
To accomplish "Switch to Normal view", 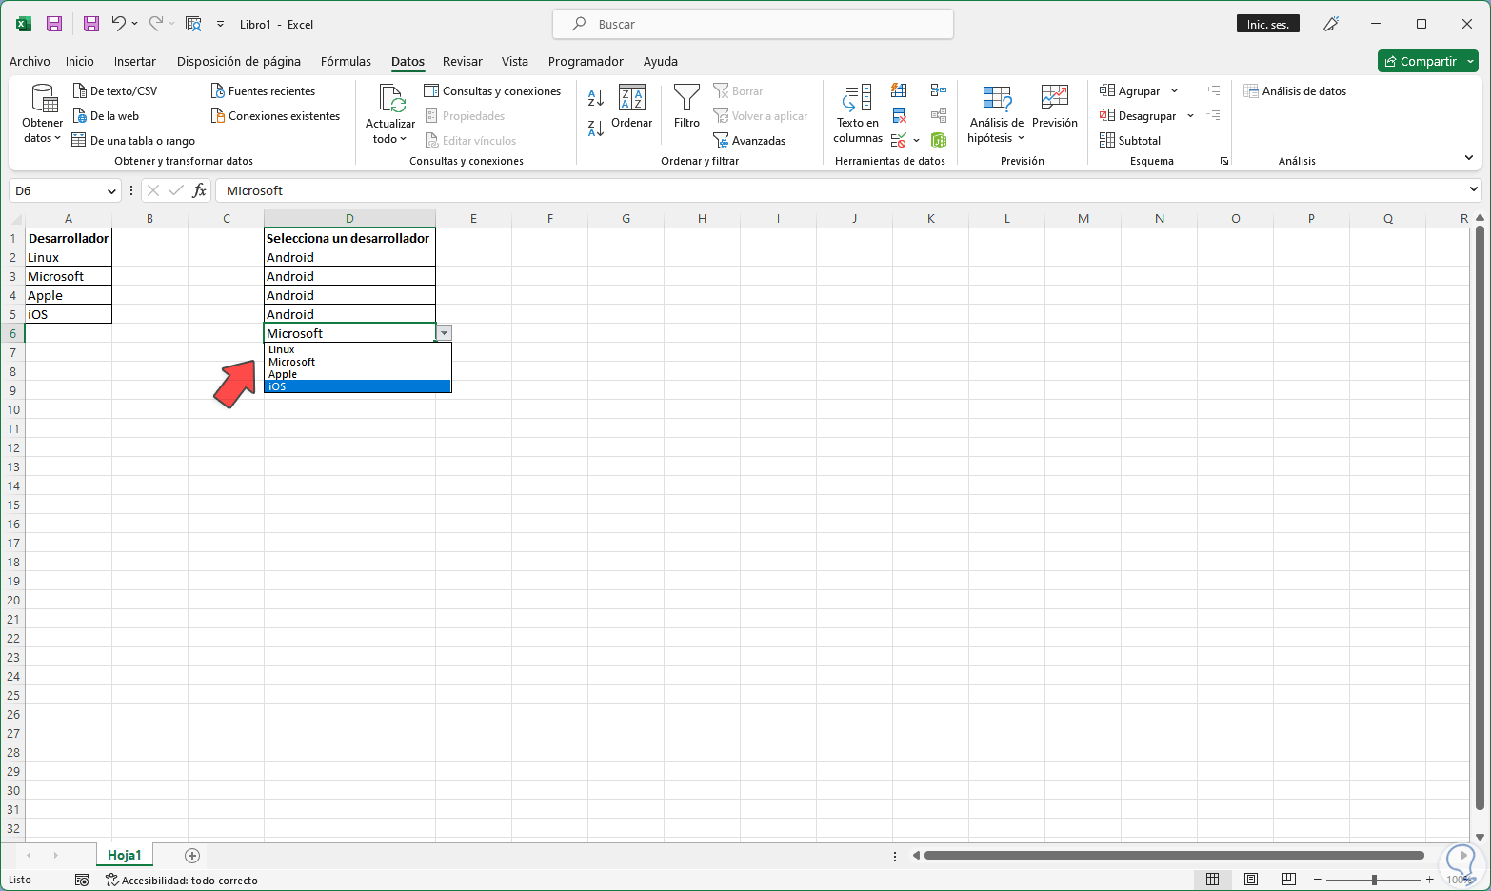I will (1212, 880).
